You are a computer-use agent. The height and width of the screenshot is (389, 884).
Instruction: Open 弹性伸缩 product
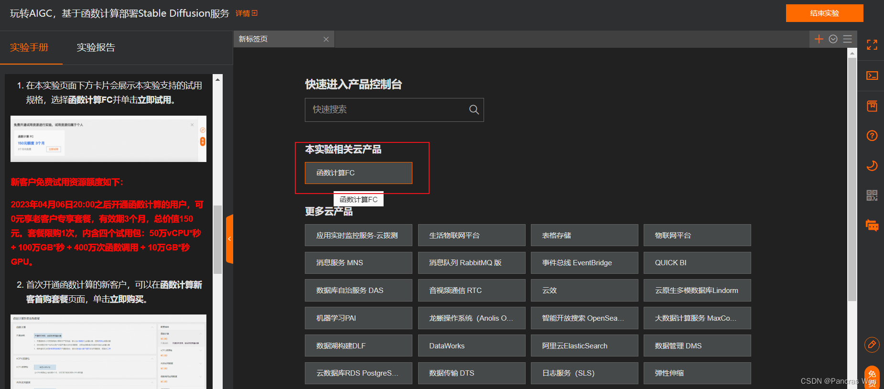697,373
